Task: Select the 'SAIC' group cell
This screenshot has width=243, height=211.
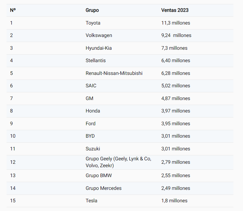Action: click(x=91, y=86)
